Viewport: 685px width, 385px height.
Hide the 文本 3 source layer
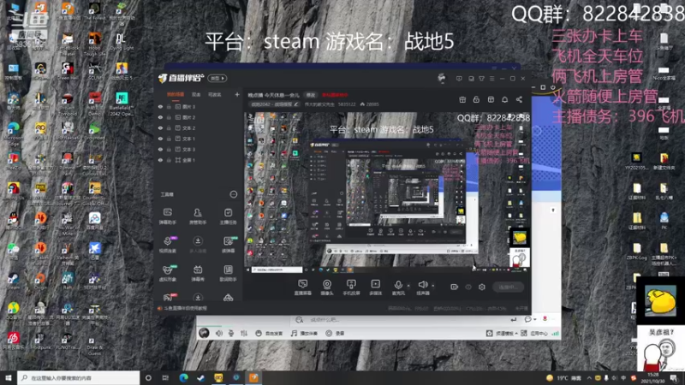pos(160,149)
